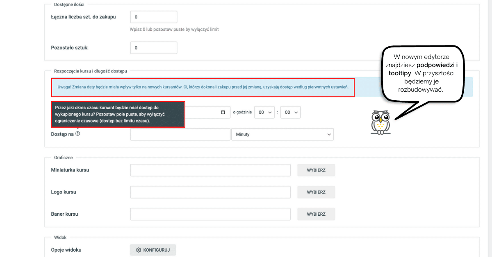Click the course start date field

pos(207,112)
